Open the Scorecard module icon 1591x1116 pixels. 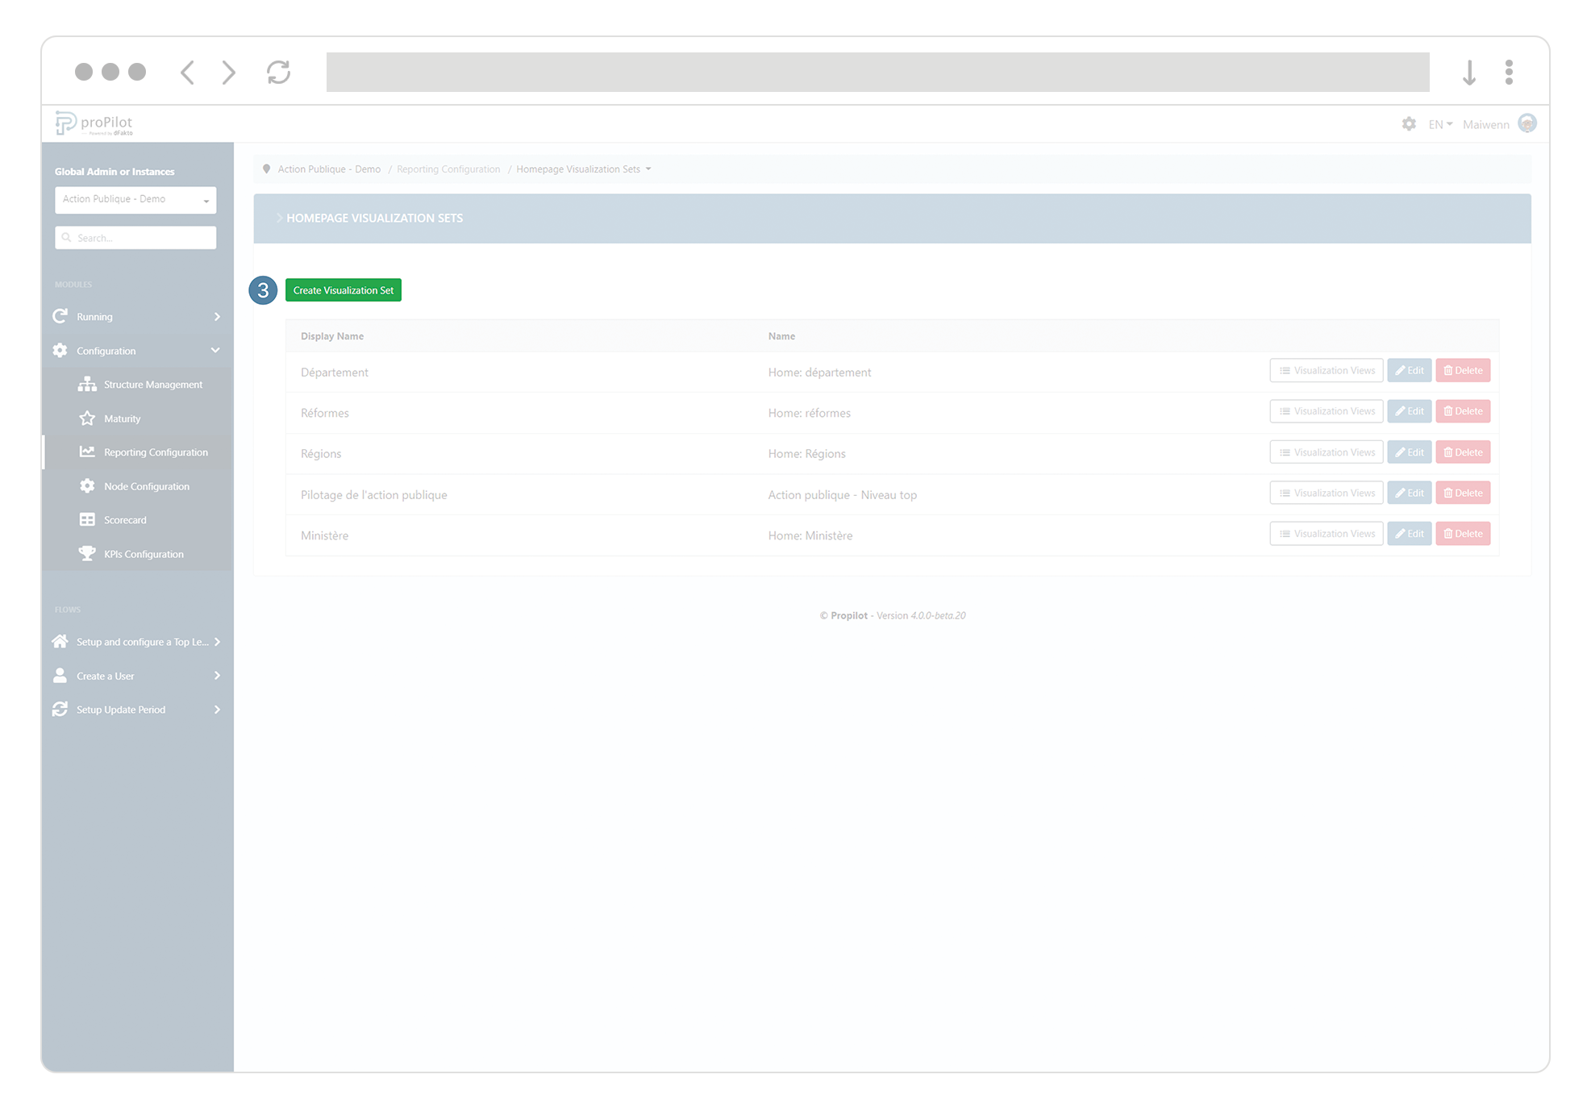point(87,519)
